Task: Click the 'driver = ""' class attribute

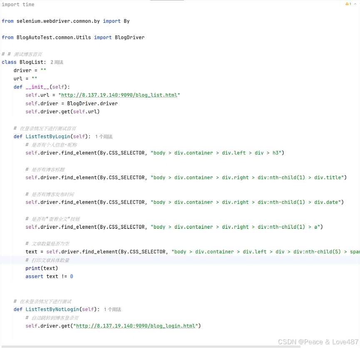Action: click(30, 70)
